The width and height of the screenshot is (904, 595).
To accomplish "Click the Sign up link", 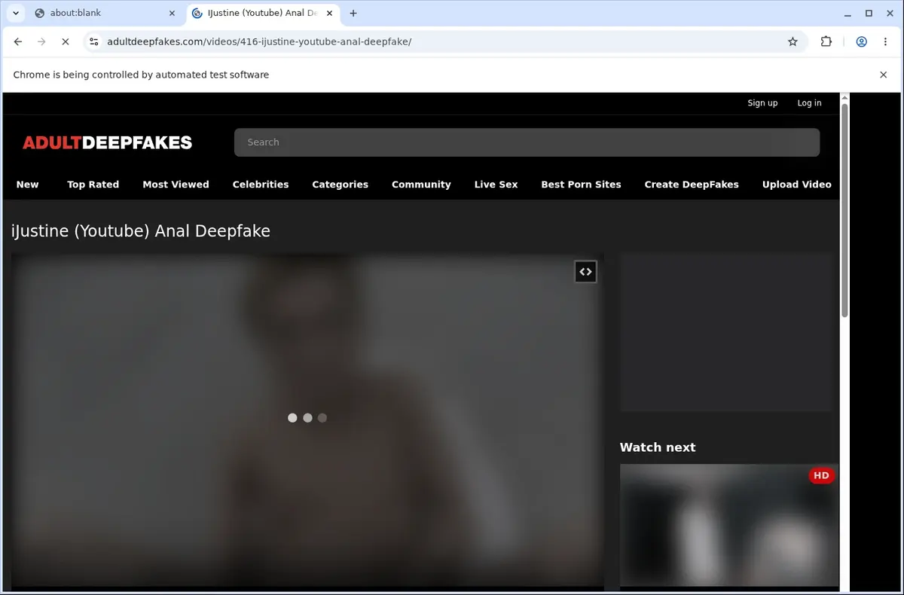I will (x=762, y=103).
